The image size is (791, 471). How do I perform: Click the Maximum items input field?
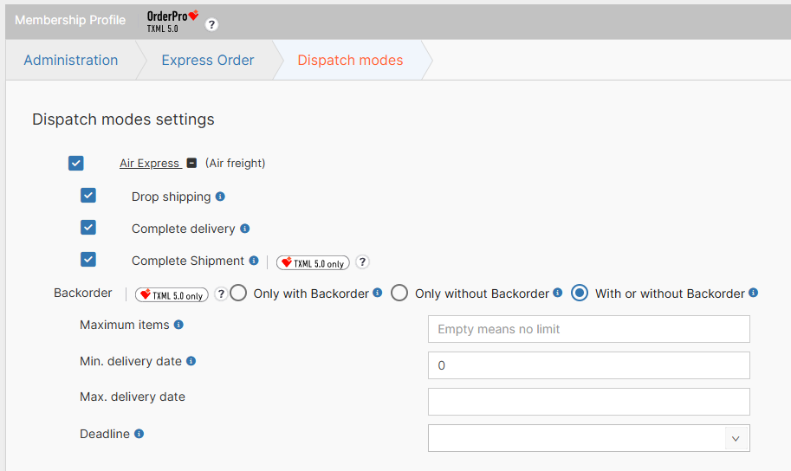coord(588,329)
